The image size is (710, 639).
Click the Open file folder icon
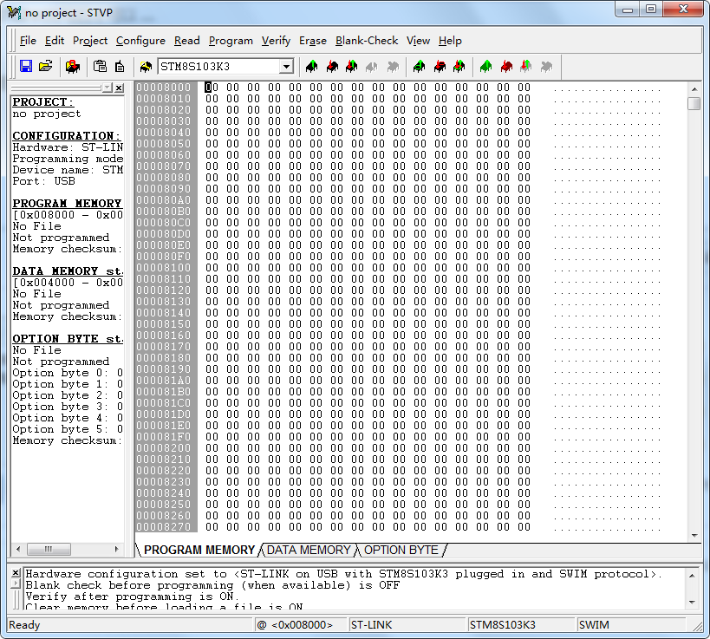46,67
